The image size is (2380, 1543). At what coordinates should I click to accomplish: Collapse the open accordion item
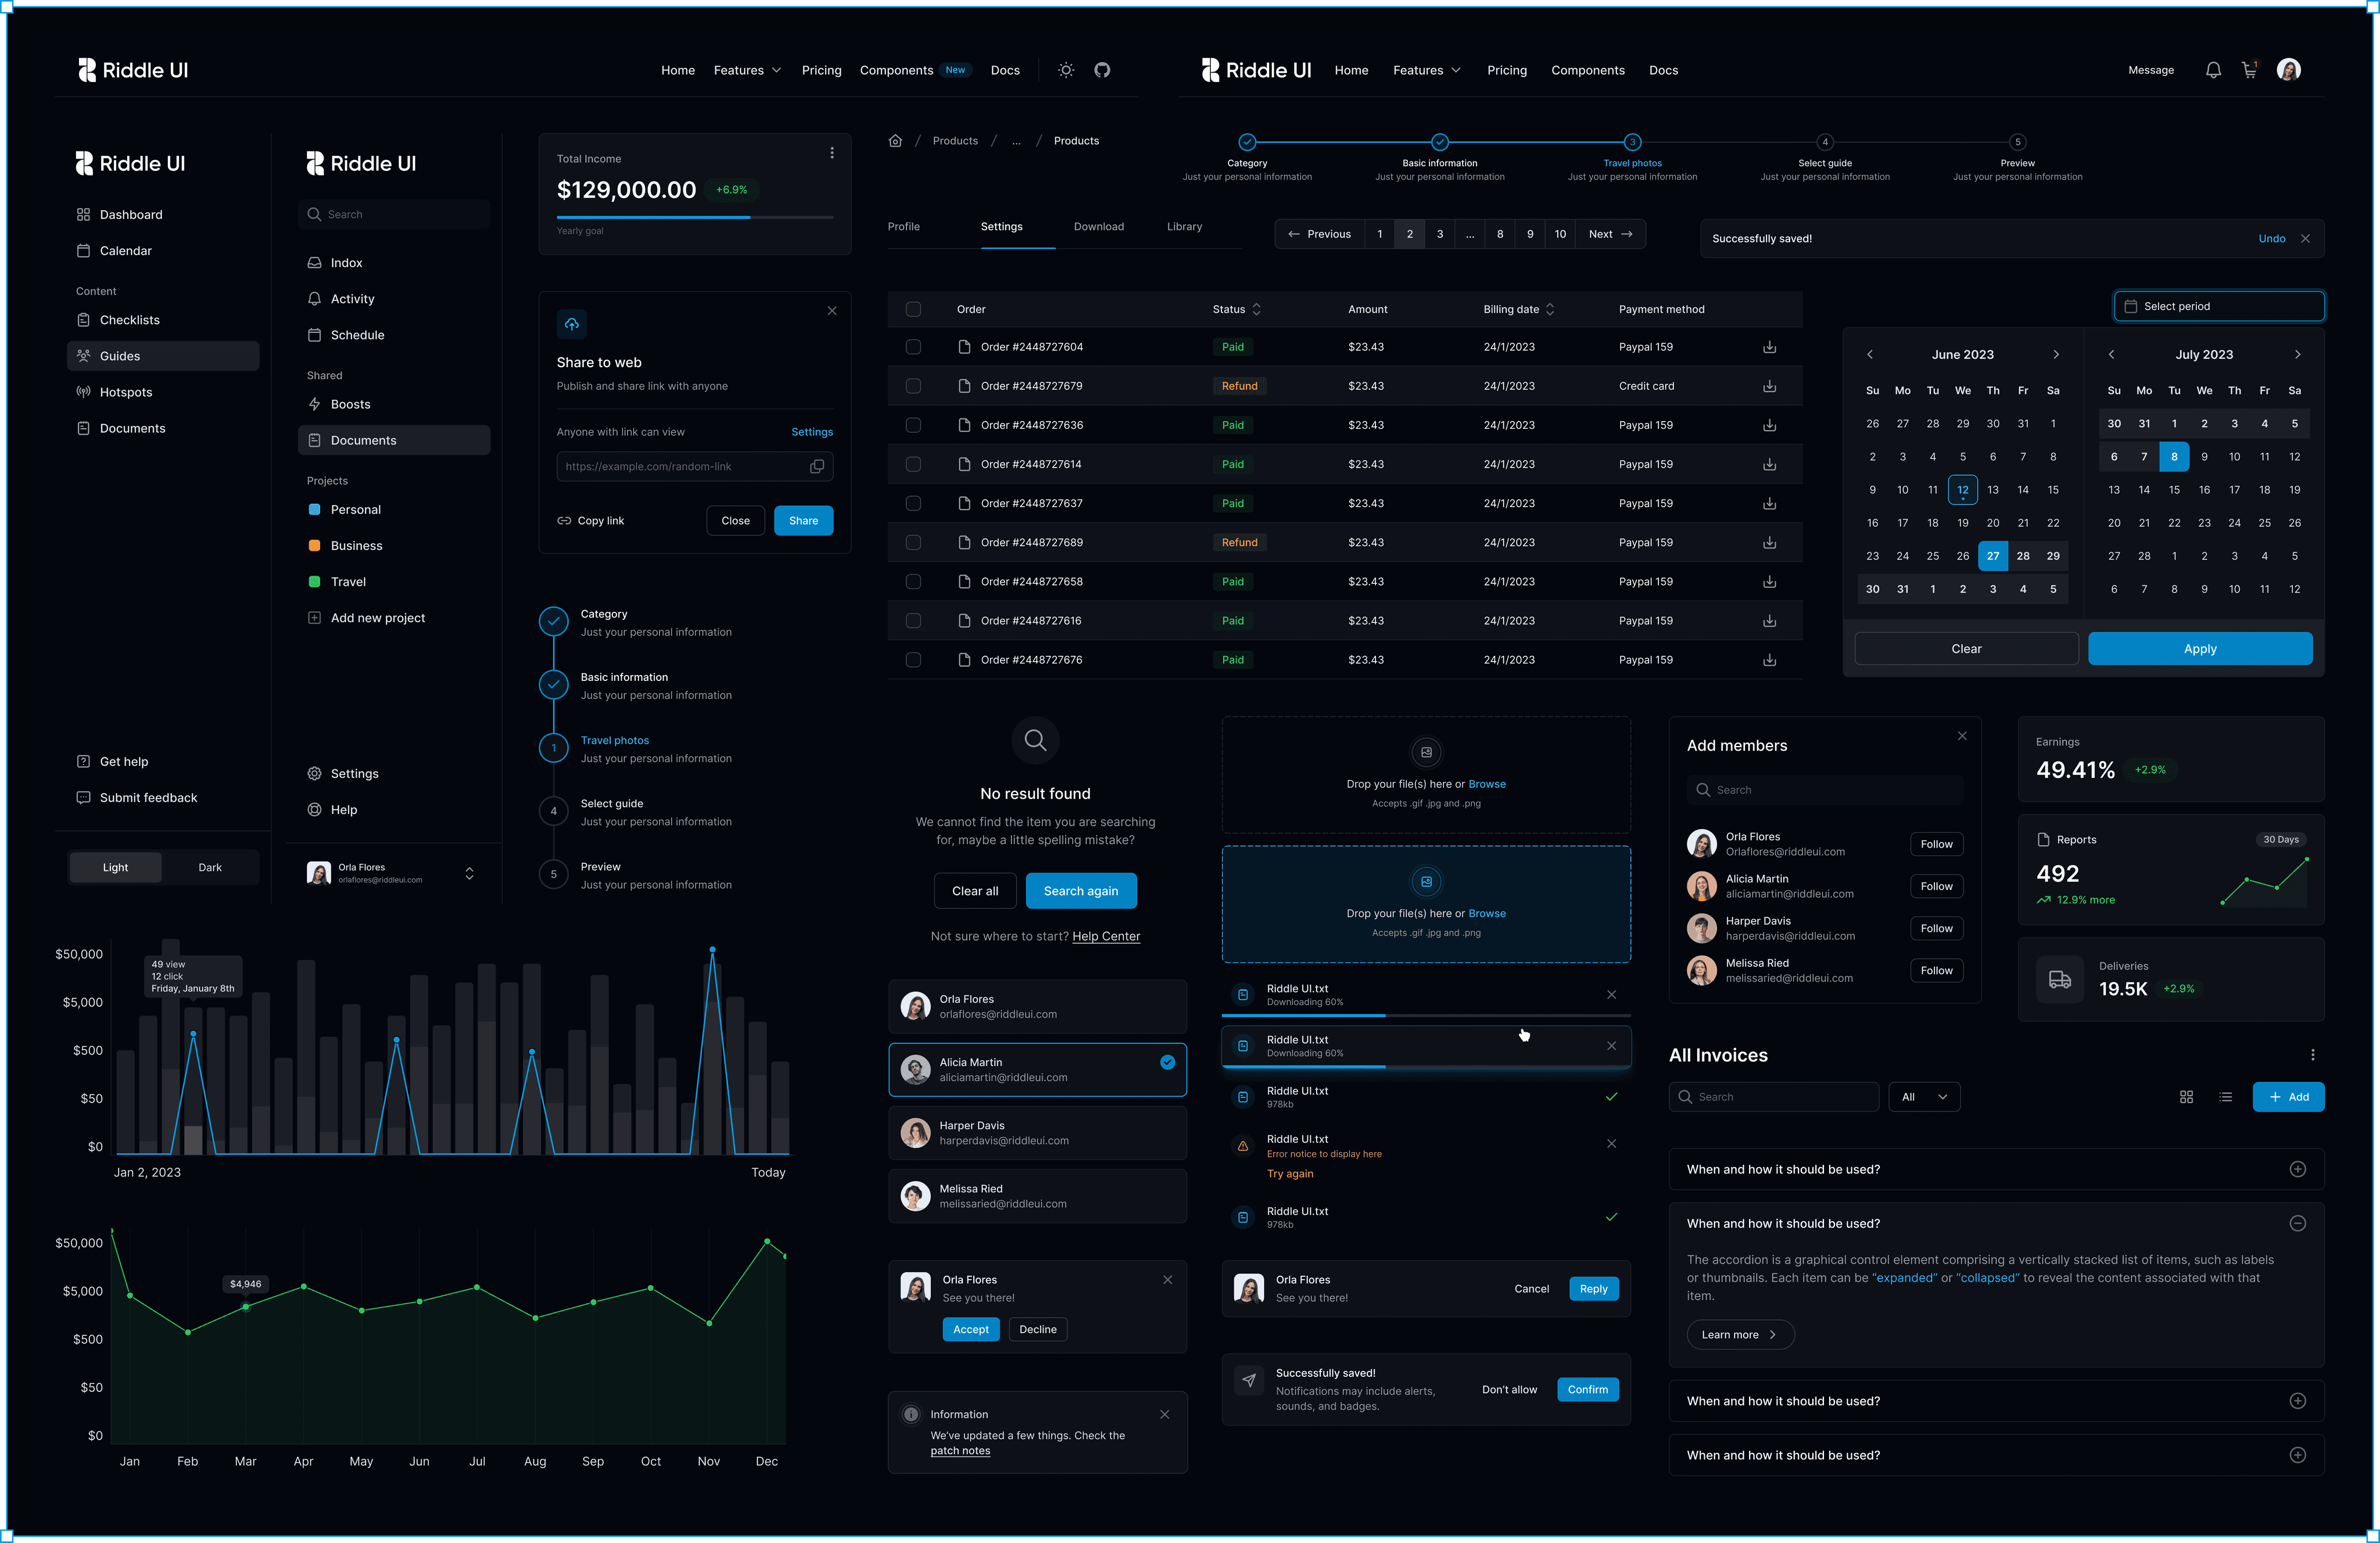click(2297, 1224)
